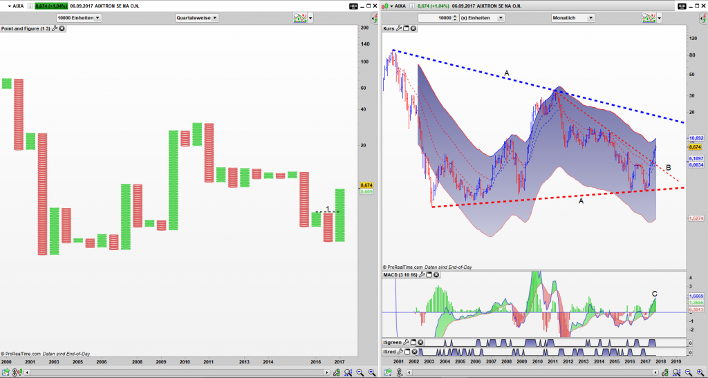Viewport: 708px width, 378px height.
Task: Maximize the Kurs panel with its window icon
Action: pyautogui.click(x=405, y=28)
